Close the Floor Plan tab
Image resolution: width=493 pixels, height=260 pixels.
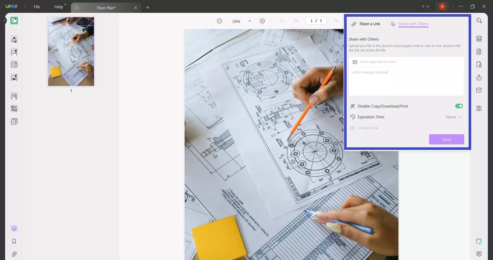coord(136,8)
